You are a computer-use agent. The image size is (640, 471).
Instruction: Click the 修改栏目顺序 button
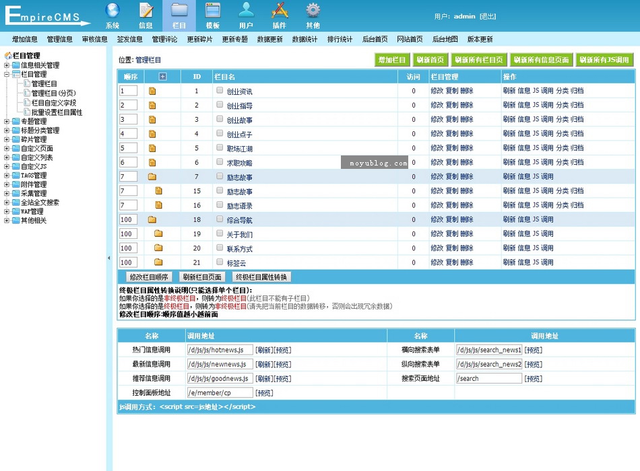click(149, 277)
